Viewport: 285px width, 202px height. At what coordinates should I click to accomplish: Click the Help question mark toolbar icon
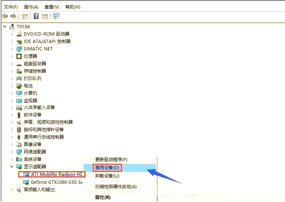[x=36, y=16]
